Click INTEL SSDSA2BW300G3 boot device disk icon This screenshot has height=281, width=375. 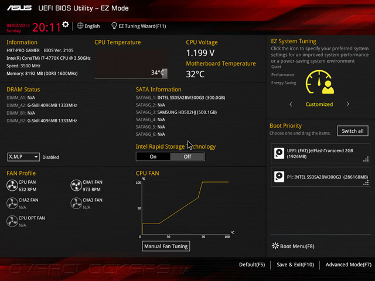click(279, 177)
